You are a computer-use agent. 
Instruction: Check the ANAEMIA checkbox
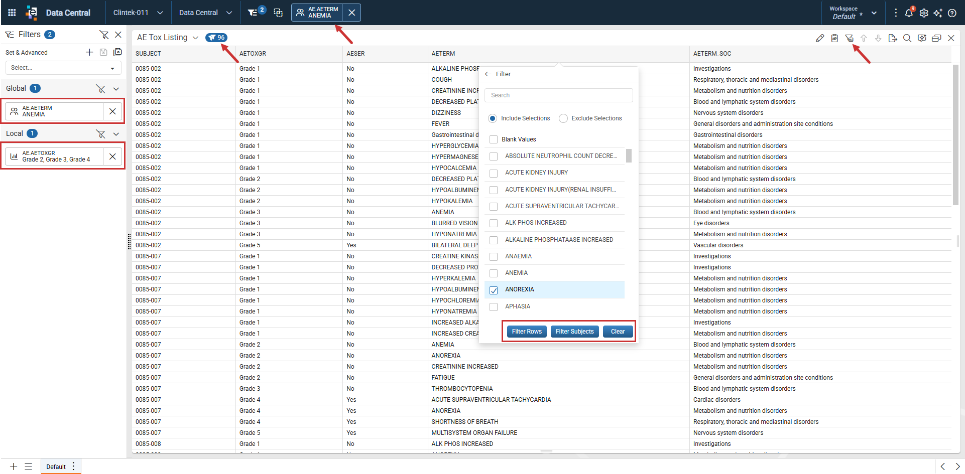pyautogui.click(x=494, y=257)
